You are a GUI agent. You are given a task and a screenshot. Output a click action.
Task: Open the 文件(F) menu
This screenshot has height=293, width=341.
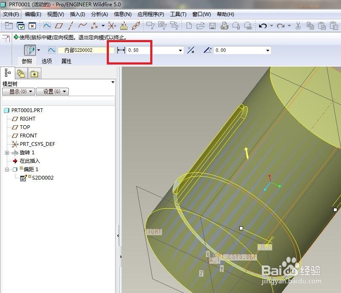11,14
